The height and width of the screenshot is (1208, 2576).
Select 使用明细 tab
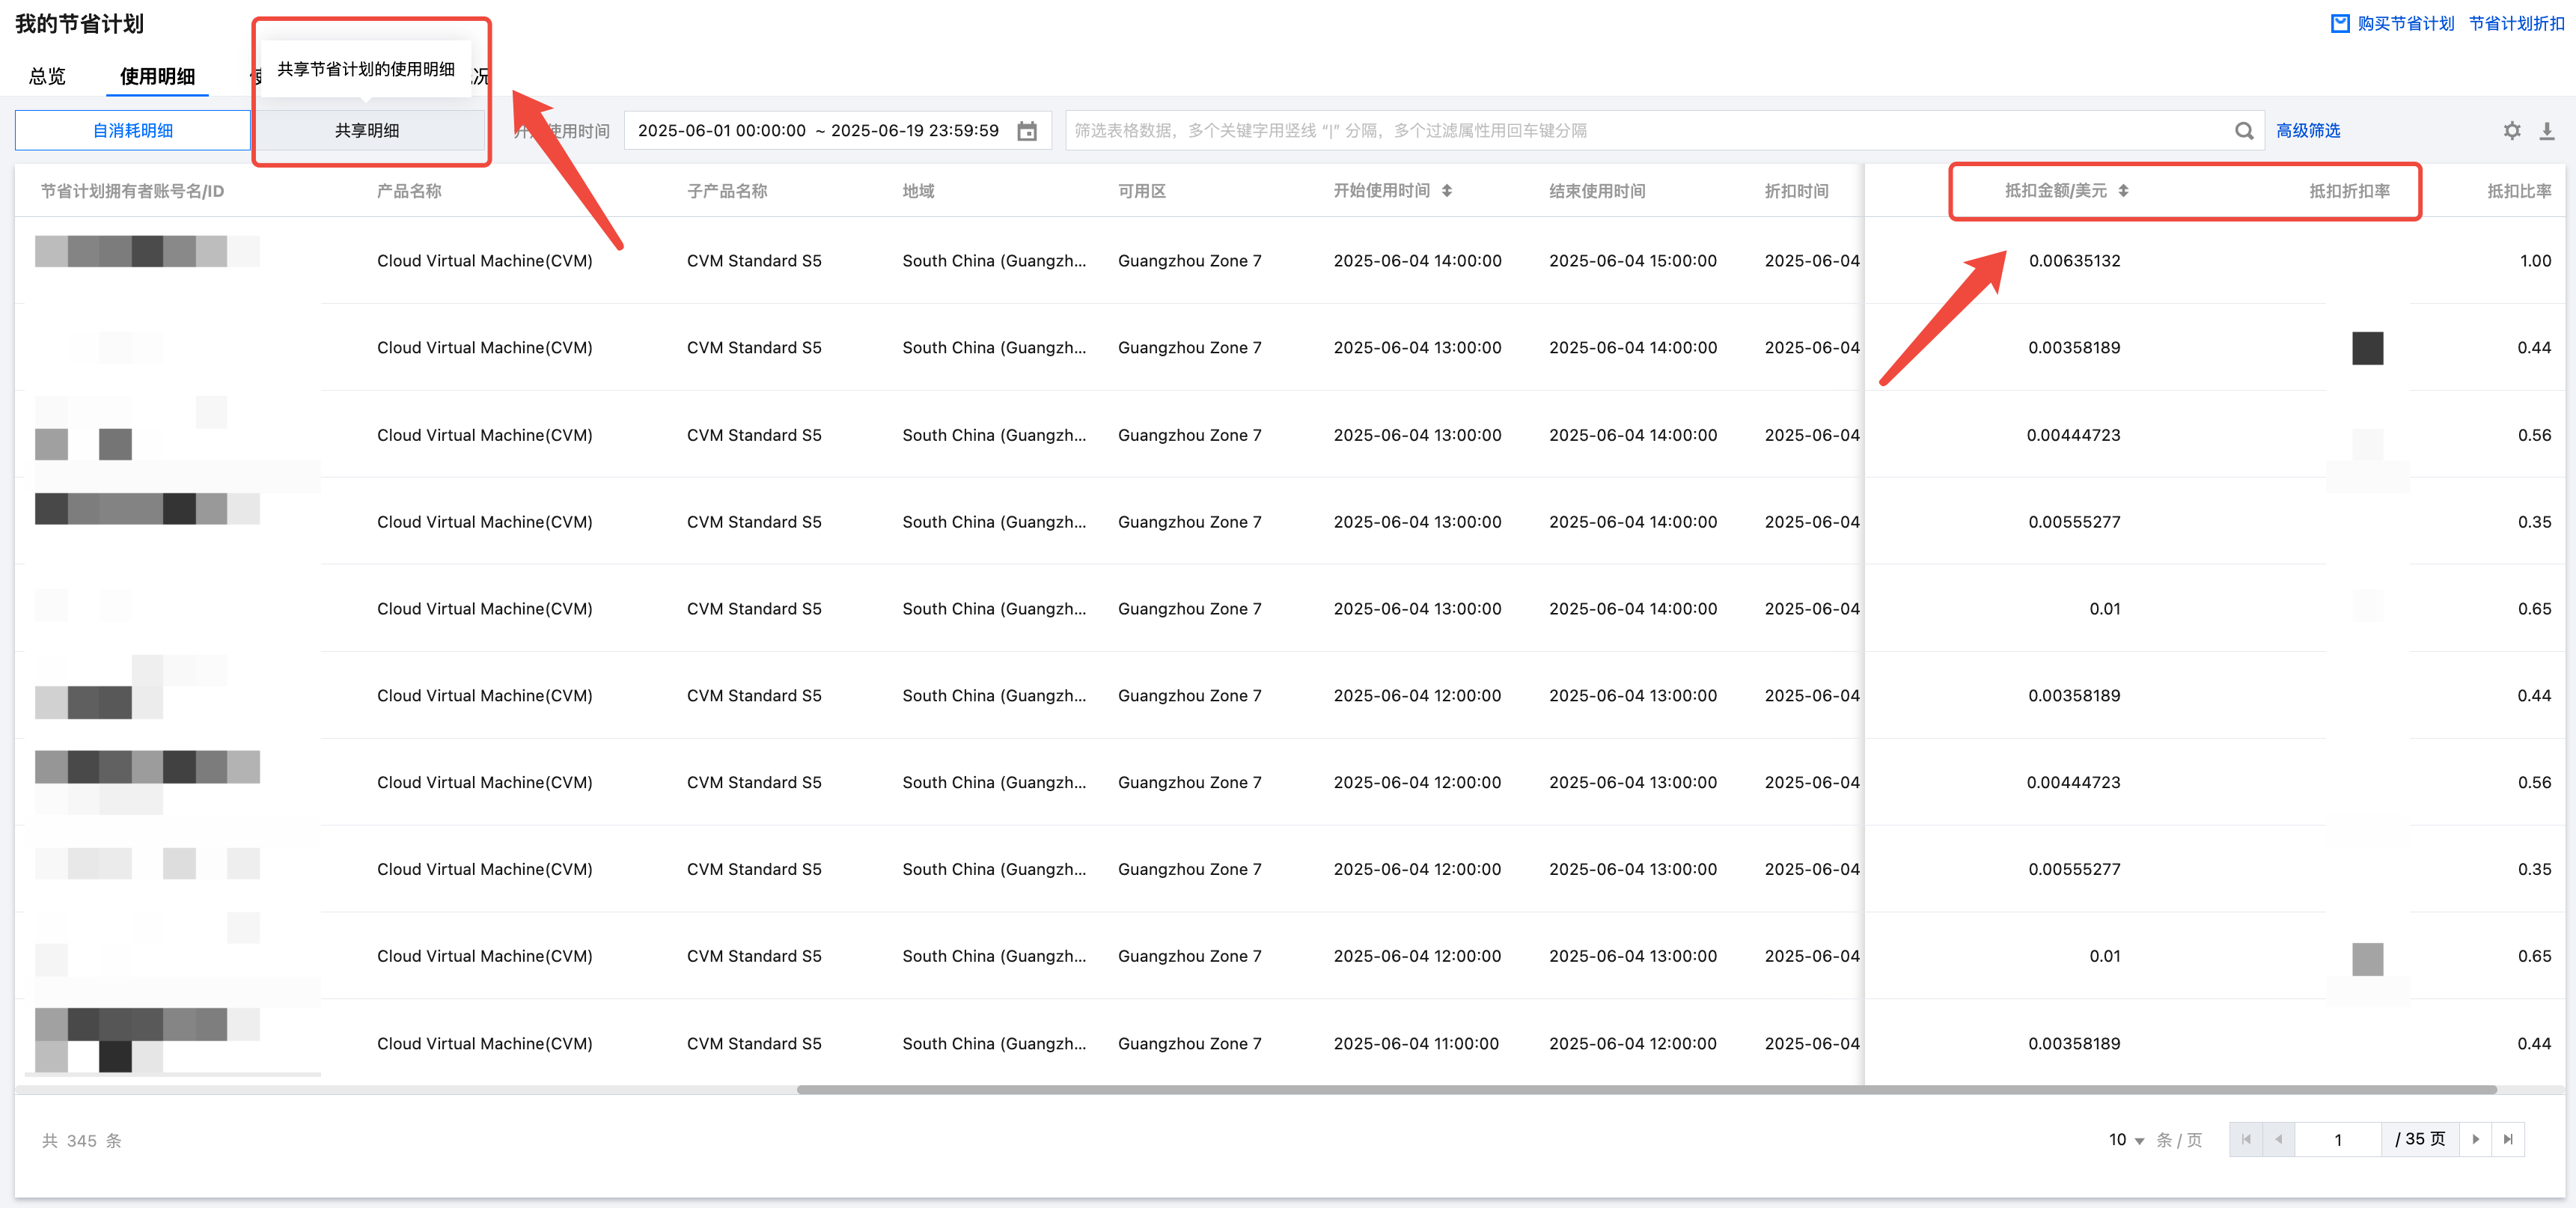157,77
